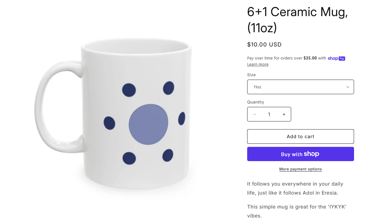Viewport: 372px width, 224px height.
Task: Open the More payment options link
Action: pyautogui.click(x=300, y=169)
